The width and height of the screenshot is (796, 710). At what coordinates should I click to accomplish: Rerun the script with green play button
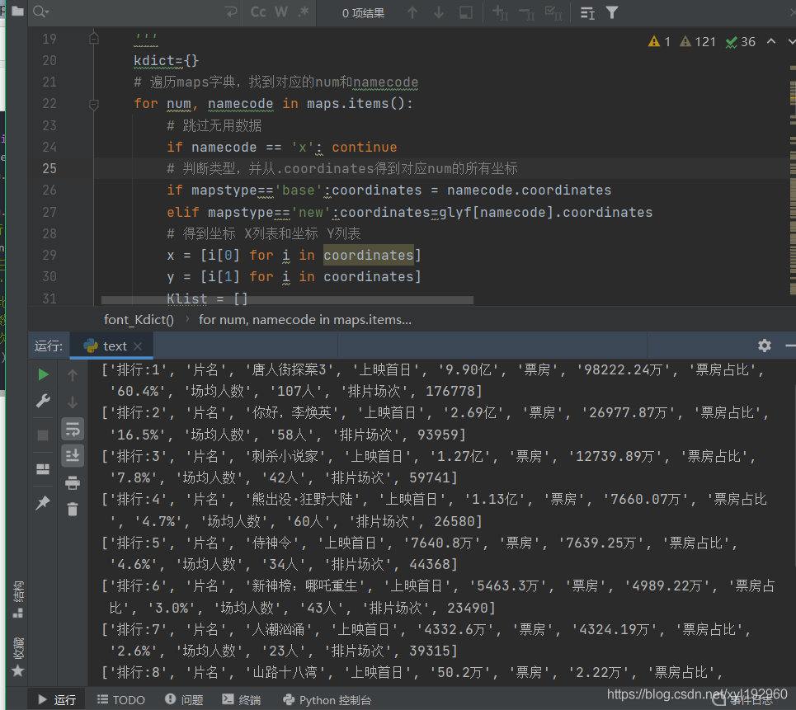[x=43, y=375]
